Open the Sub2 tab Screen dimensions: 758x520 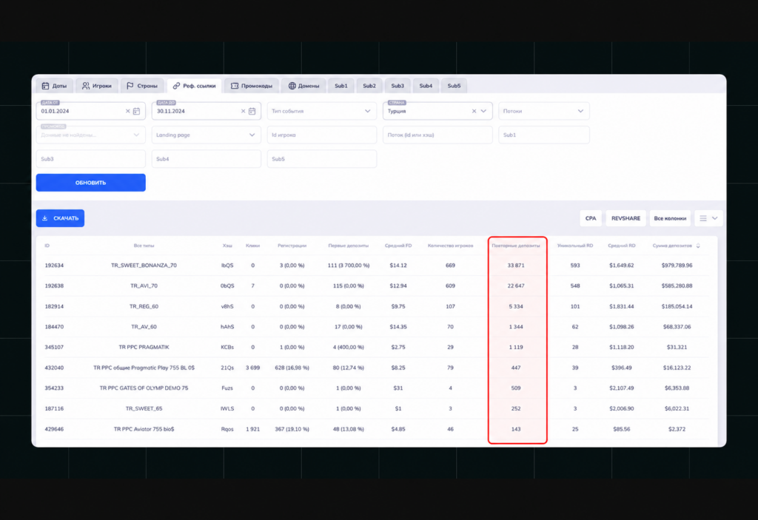(x=369, y=86)
